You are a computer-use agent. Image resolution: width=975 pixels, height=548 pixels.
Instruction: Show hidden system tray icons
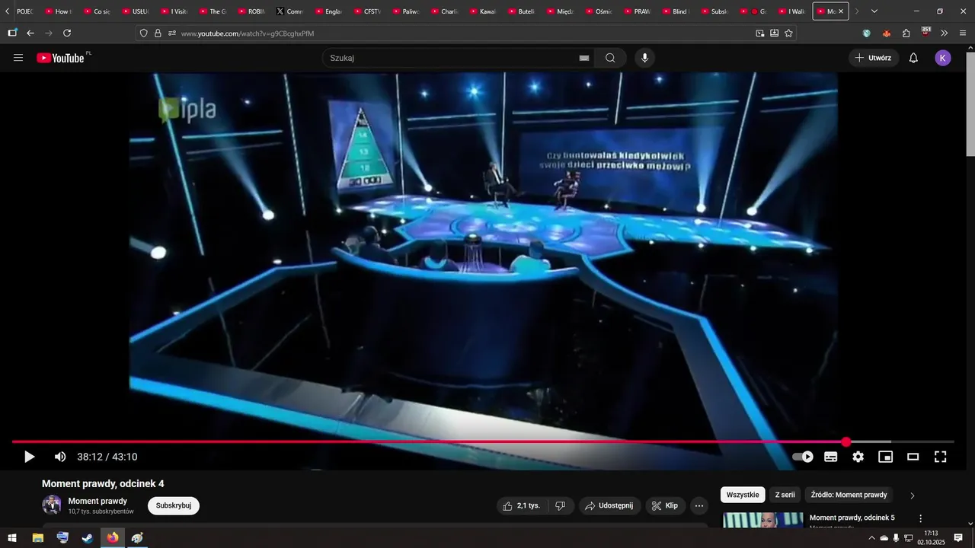click(871, 538)
